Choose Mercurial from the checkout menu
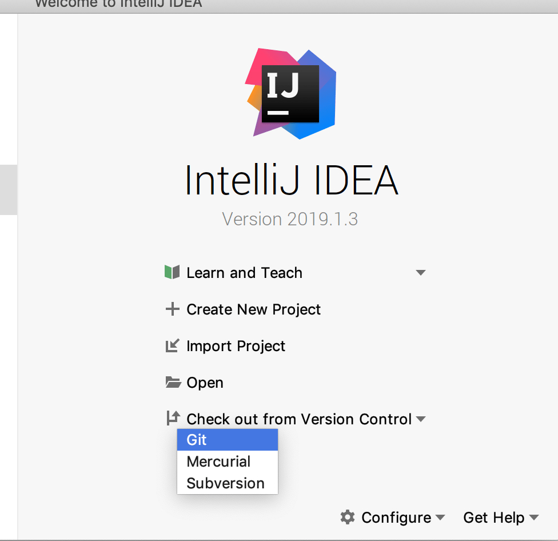 tap(227, 462)
